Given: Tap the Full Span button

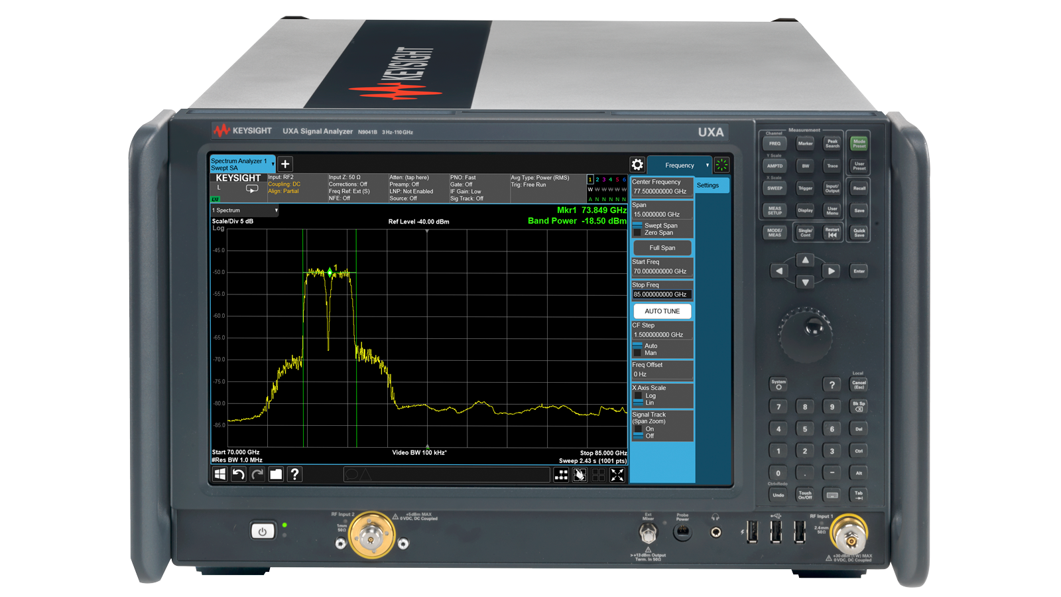Looking at the screenshot, I should pyautogui.click(x=662, y=247).
